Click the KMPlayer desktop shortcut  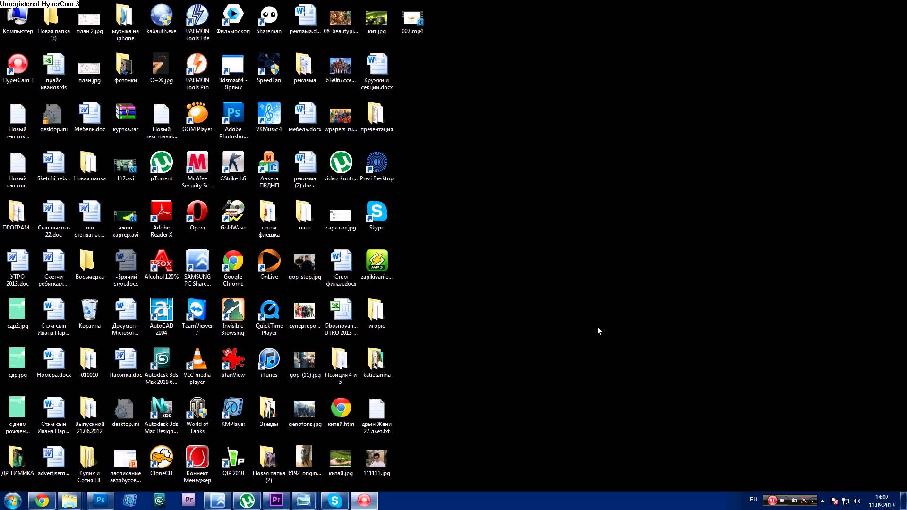coord(233,412)
